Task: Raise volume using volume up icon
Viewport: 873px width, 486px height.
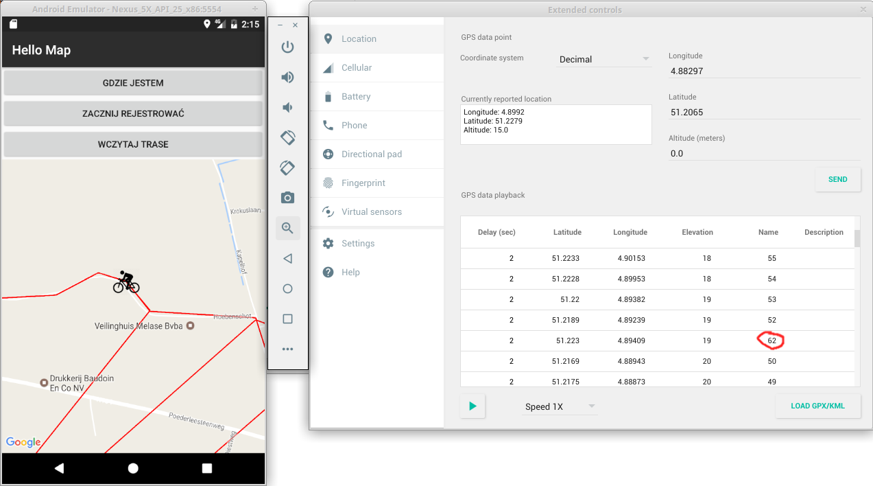Action: click(x=287, y=77)
